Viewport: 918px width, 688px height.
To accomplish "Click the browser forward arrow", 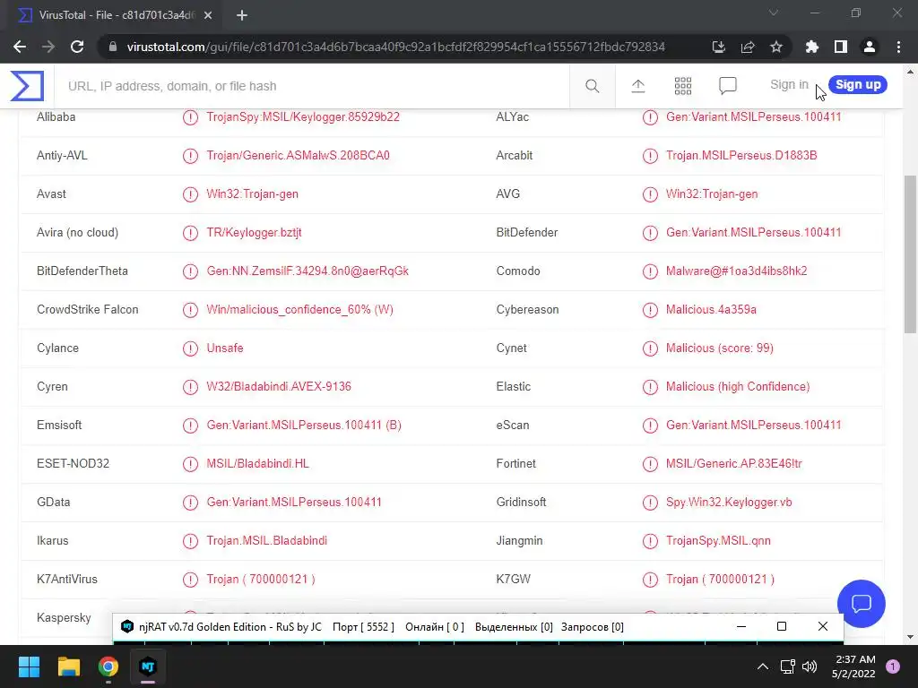I will [x=48, y=47].
